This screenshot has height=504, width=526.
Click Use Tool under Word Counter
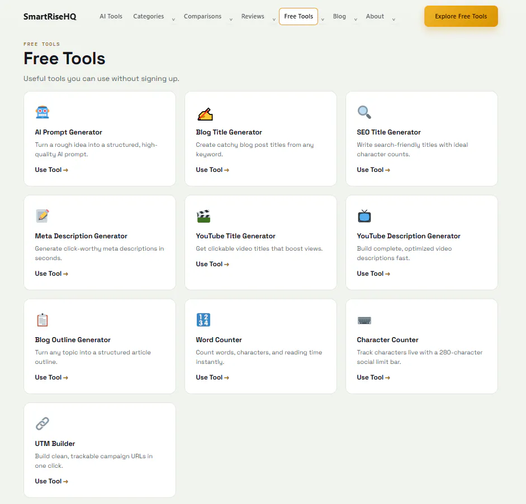pyautogui.click(x=212, y=377)
